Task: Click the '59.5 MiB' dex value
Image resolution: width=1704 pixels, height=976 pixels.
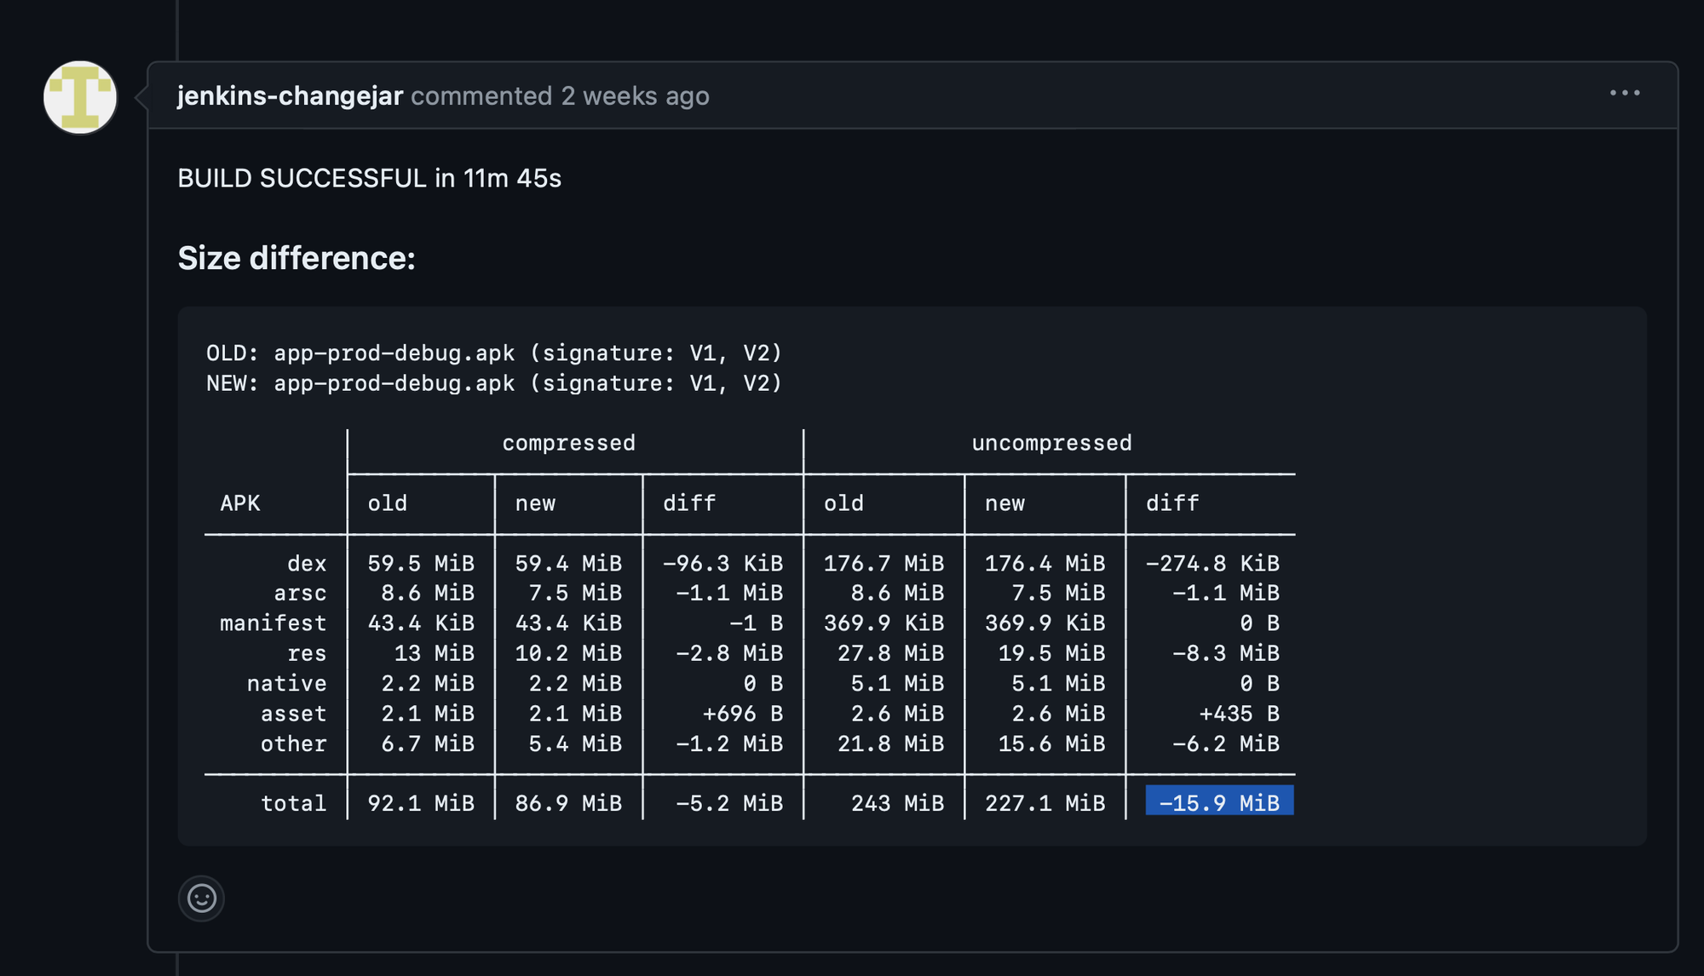Action: point(421,563)
